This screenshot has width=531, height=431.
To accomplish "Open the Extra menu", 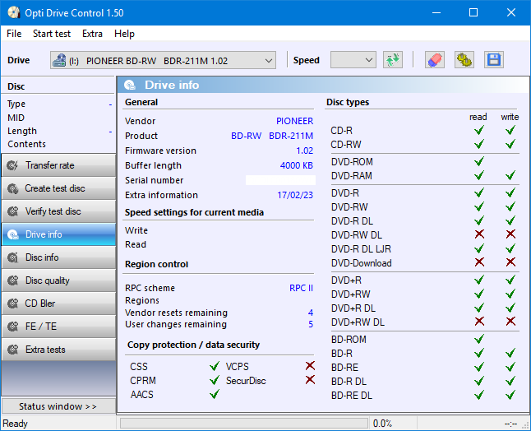I will 92,34.
